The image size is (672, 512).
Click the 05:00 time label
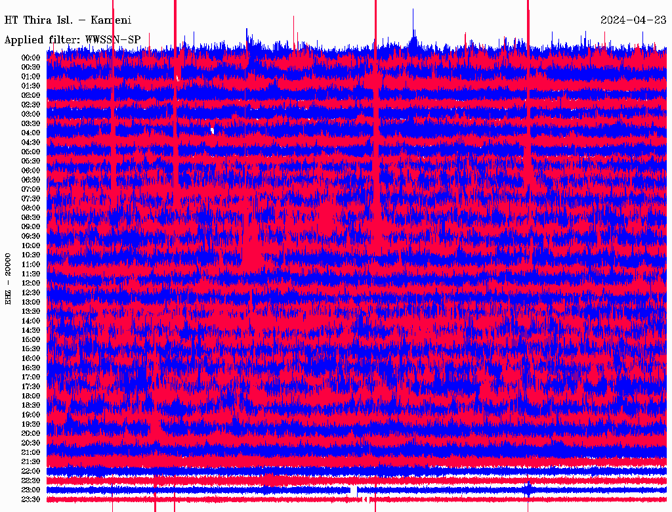(x=31, y=152)
